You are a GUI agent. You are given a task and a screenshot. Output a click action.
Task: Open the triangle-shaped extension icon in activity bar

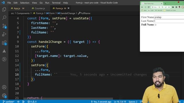tap(4, 51)
